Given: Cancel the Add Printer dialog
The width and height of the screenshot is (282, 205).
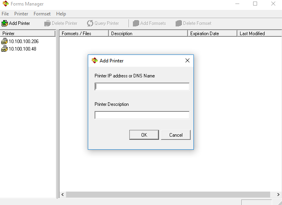Looking at the screenshot, I should click(x=176, y=135).
